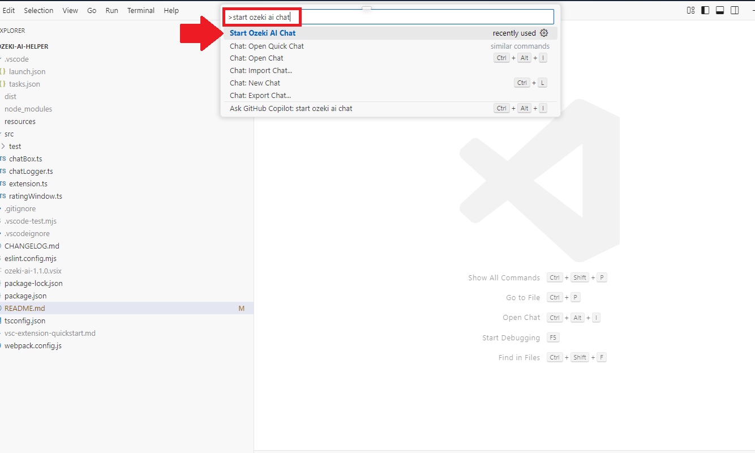The image size is (755, 453).
Task: Open the View menu
Action: click(70, 10)
